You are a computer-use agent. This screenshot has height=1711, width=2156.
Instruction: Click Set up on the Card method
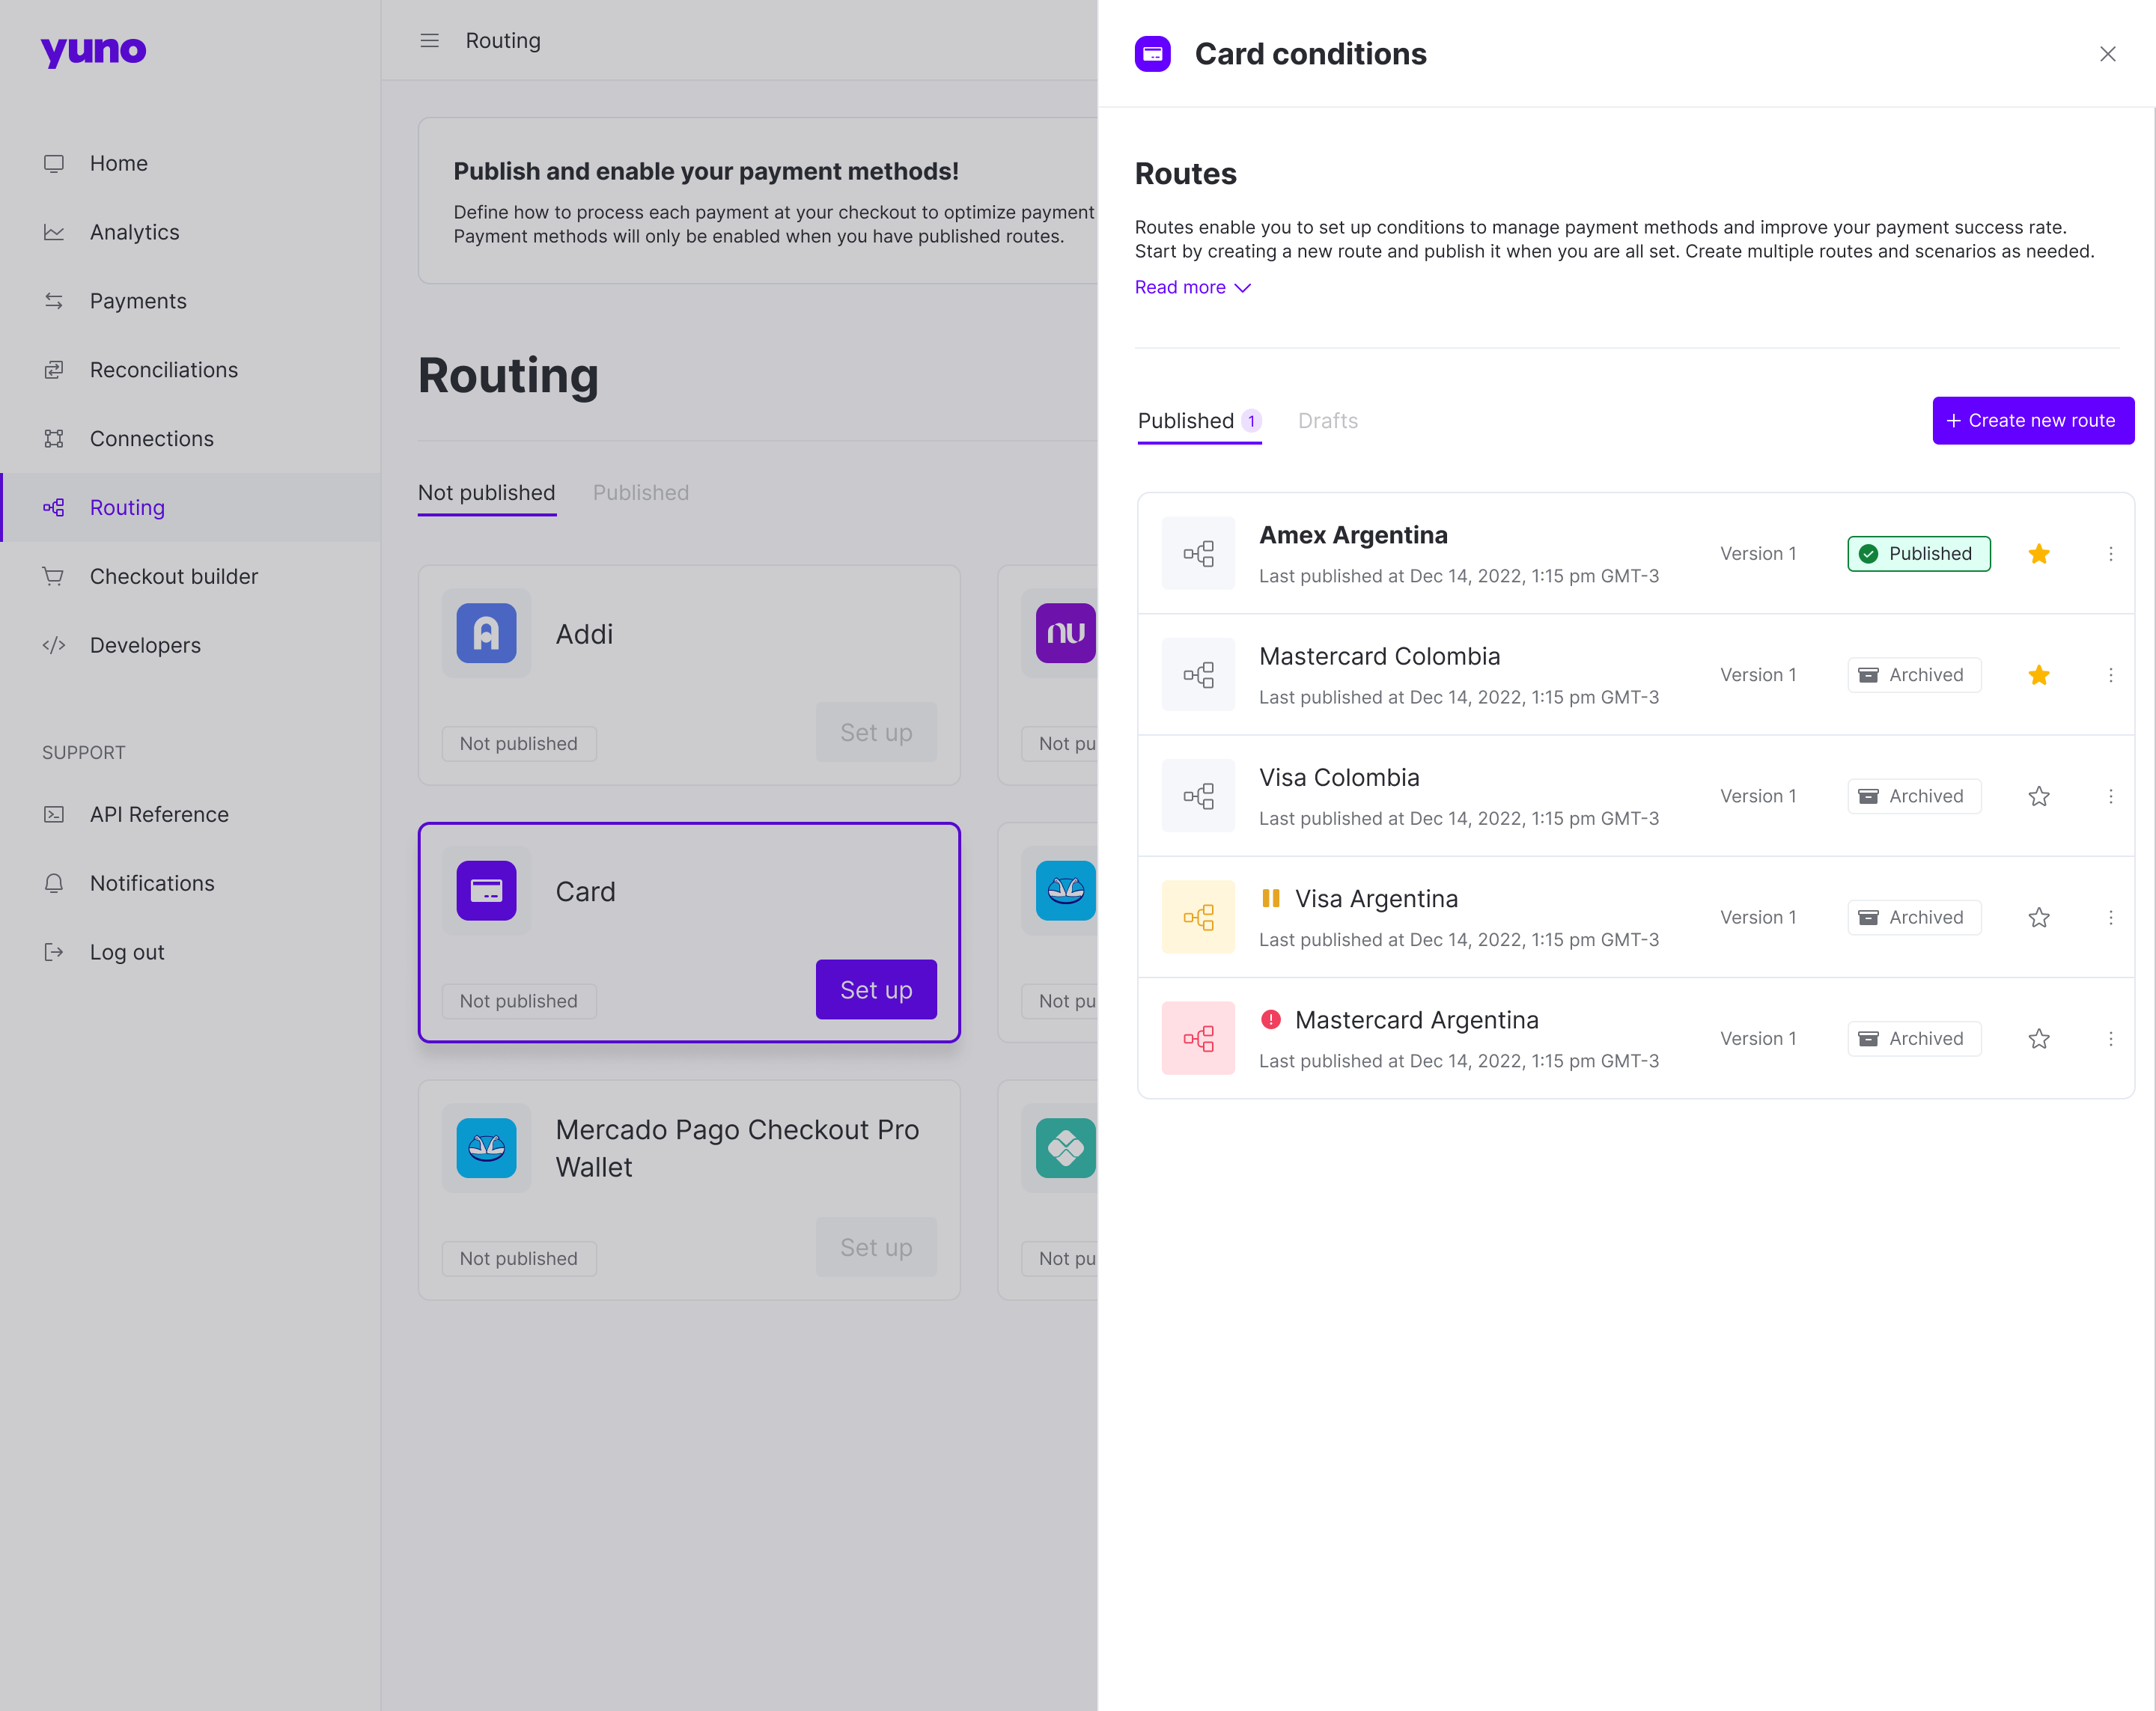(875, 990)
